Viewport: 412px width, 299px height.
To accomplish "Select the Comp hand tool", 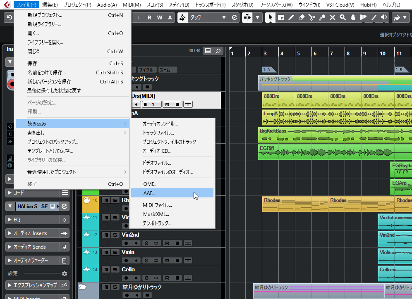I will (x=353, y=18).
